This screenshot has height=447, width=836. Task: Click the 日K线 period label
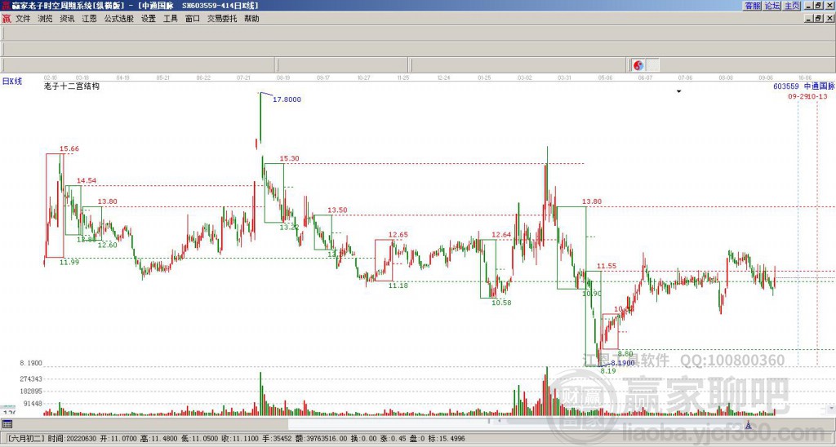[x=12, y=82]
